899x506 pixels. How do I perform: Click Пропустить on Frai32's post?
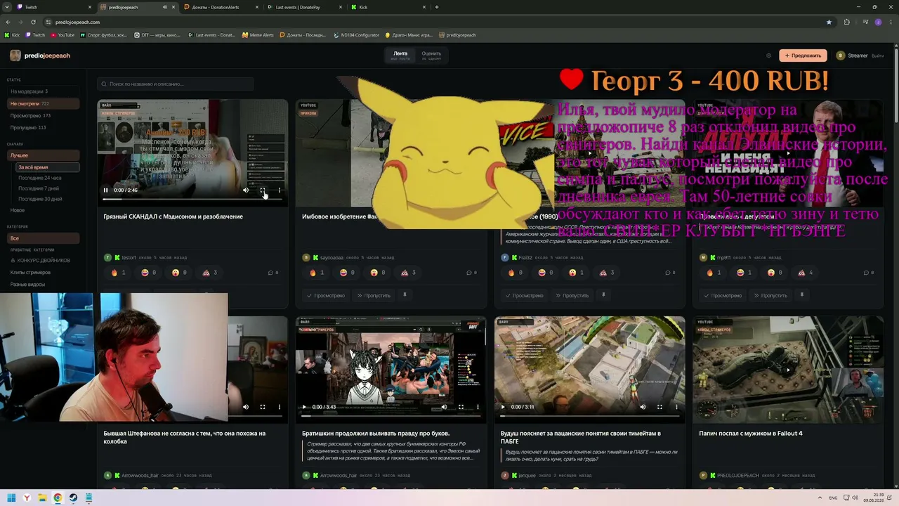click(x=572, y=295)
